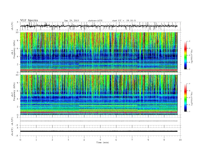Click the ch.1 spectrogram color scale bar
203x157 pixels.
pos(185,55)
